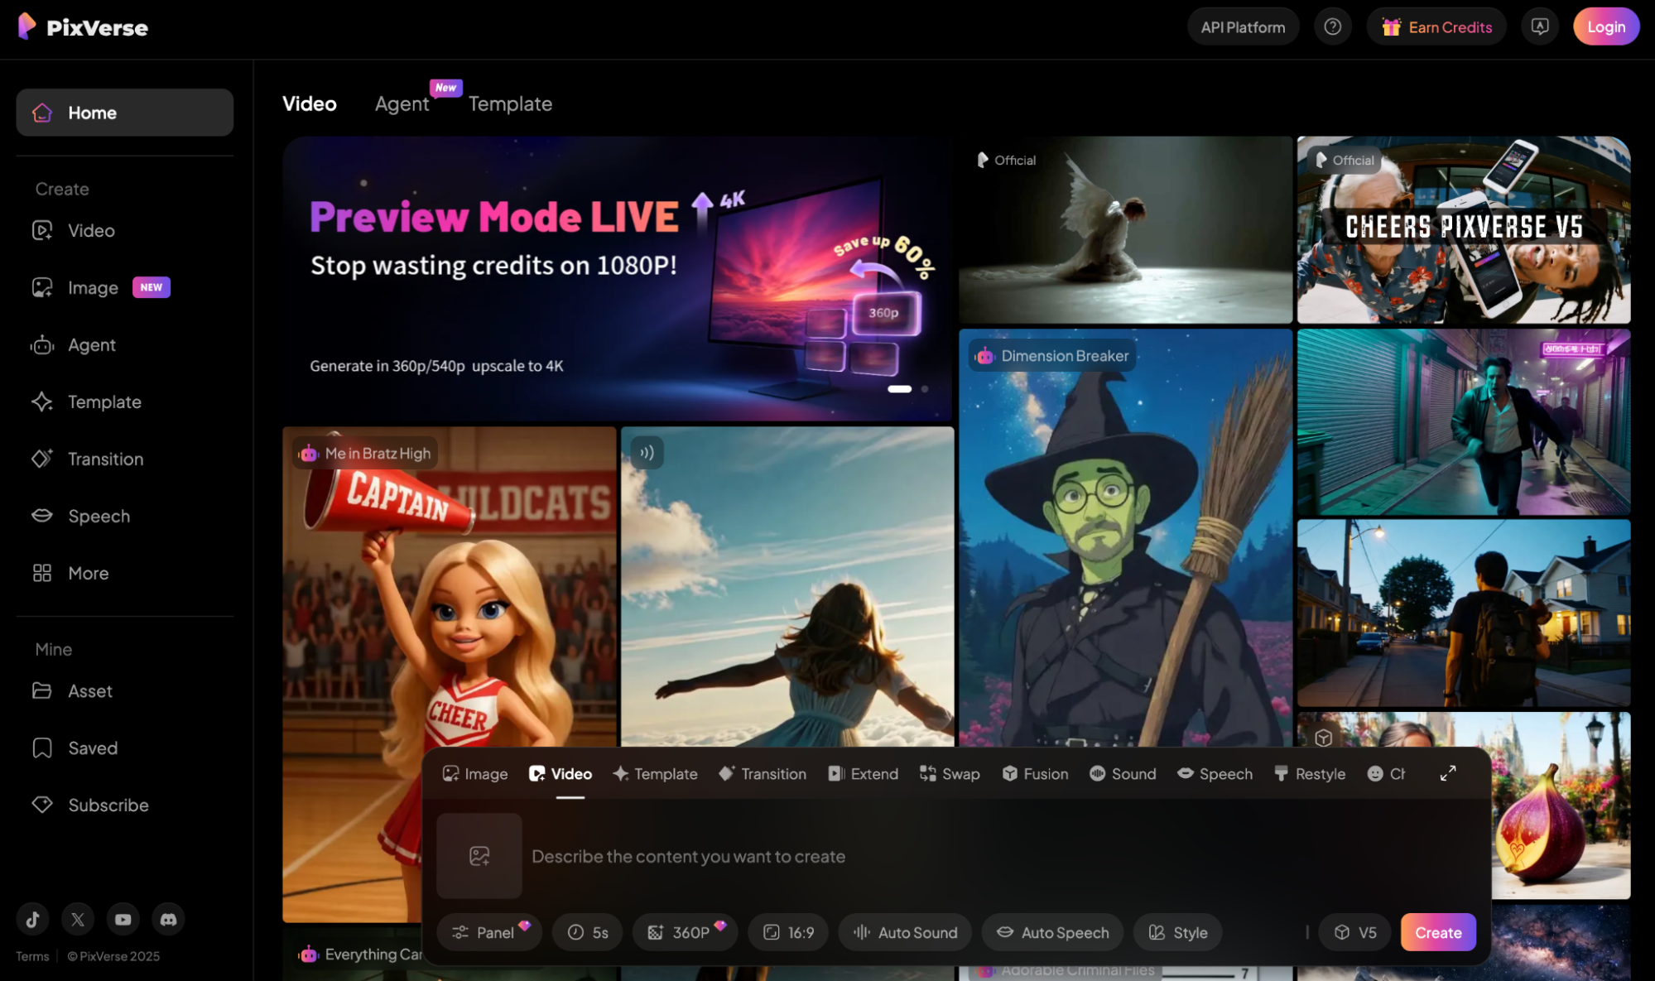Click the PixVerse logo

point(83,27)
